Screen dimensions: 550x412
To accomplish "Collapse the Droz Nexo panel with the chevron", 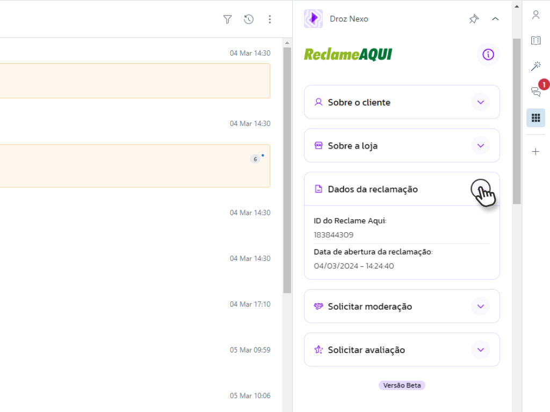I will click(495, 19).
